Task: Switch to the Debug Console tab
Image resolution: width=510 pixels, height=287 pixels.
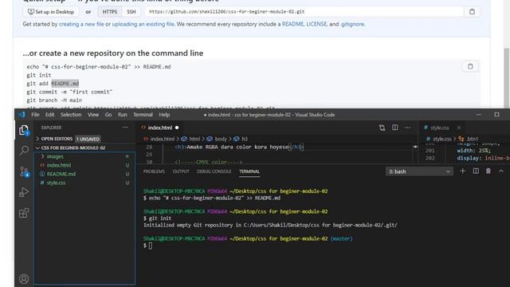Action: pos(214,171)
